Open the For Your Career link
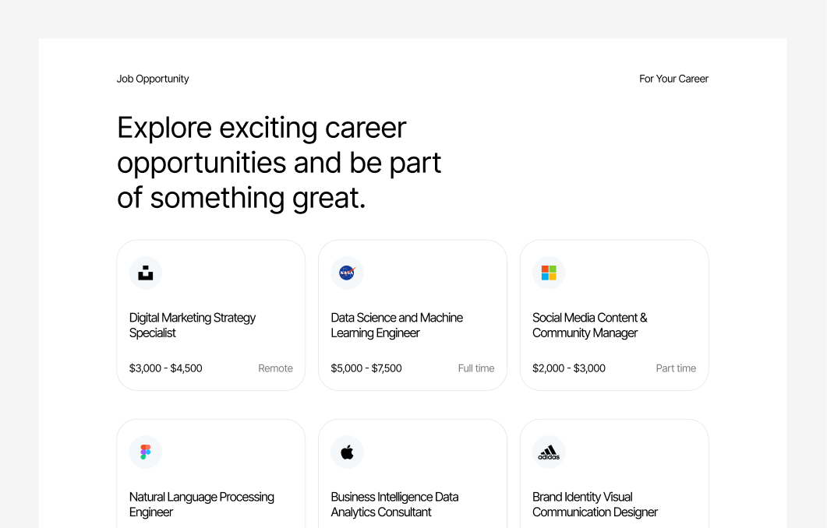 673,79
